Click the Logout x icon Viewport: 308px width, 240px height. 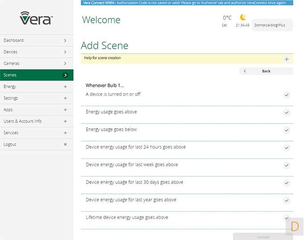[x=65, y=145]
